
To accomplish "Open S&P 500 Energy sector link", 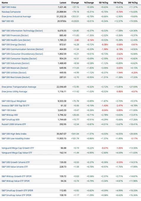I will (14, 45).
